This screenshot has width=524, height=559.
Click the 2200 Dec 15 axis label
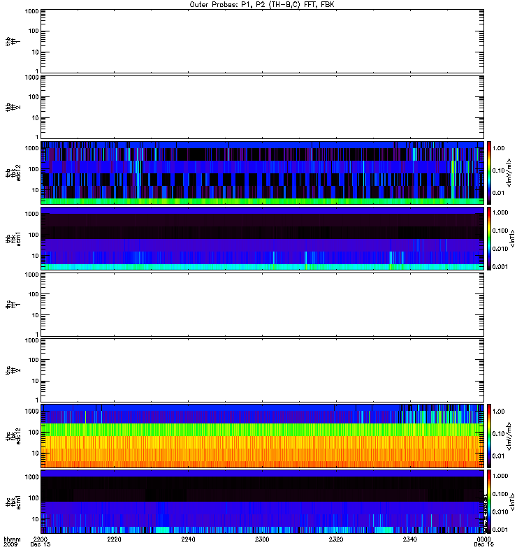[x=41, y=542]
